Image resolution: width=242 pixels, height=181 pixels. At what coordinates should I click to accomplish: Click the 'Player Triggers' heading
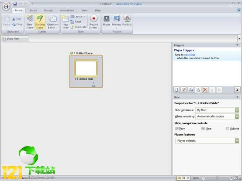(184, 50)
